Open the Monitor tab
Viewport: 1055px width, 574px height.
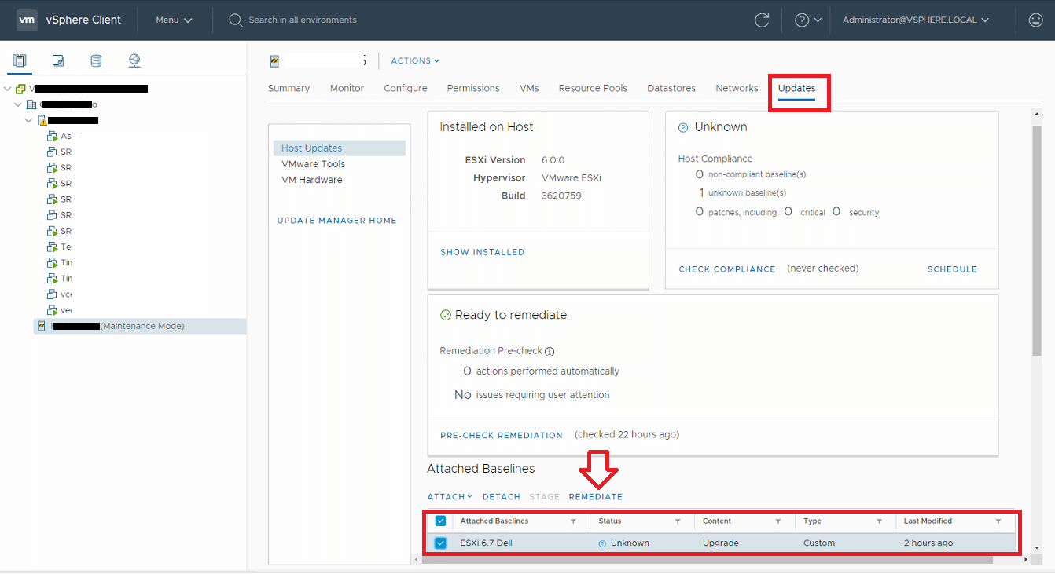pos(347,89)
